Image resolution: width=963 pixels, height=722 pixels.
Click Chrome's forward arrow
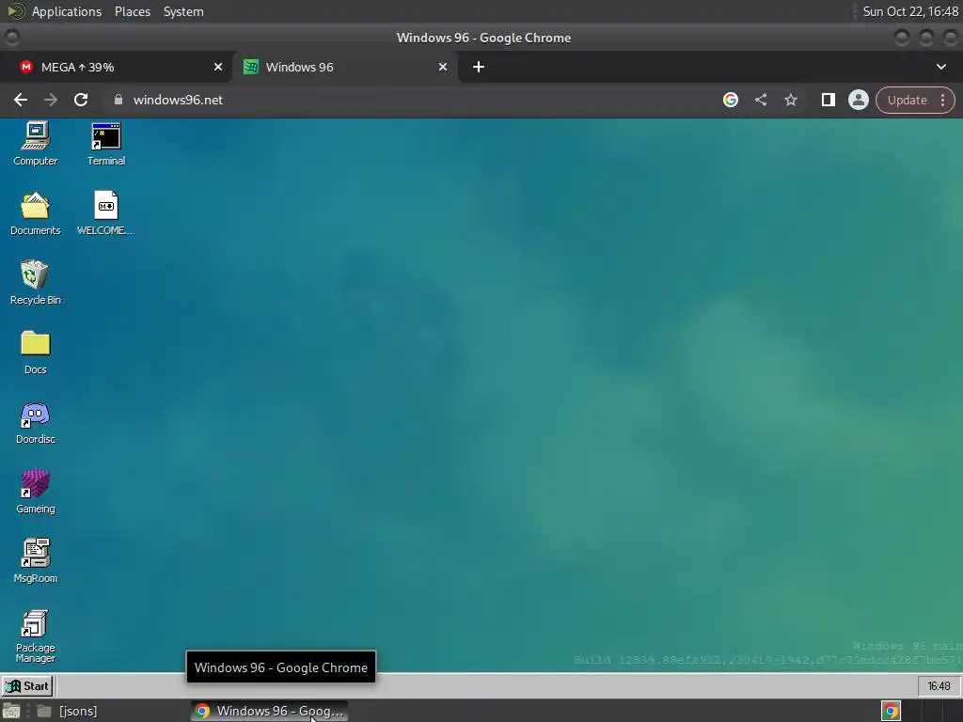51,100
